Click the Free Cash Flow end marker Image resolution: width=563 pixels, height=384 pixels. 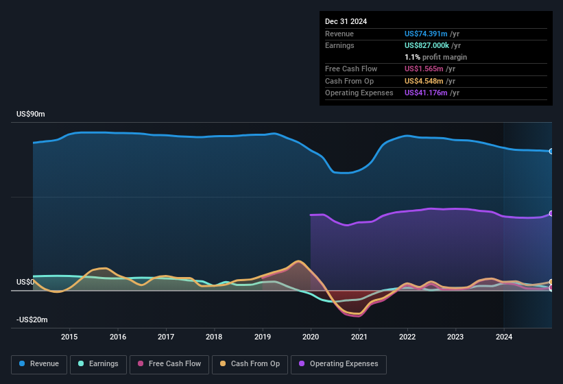click(551, 287)
